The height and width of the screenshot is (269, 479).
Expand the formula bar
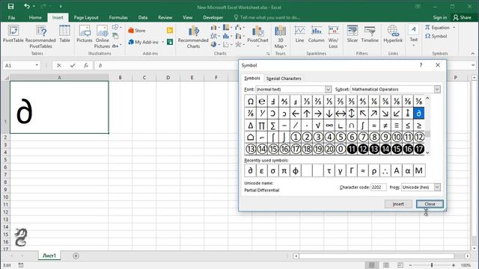pos(473,65)
